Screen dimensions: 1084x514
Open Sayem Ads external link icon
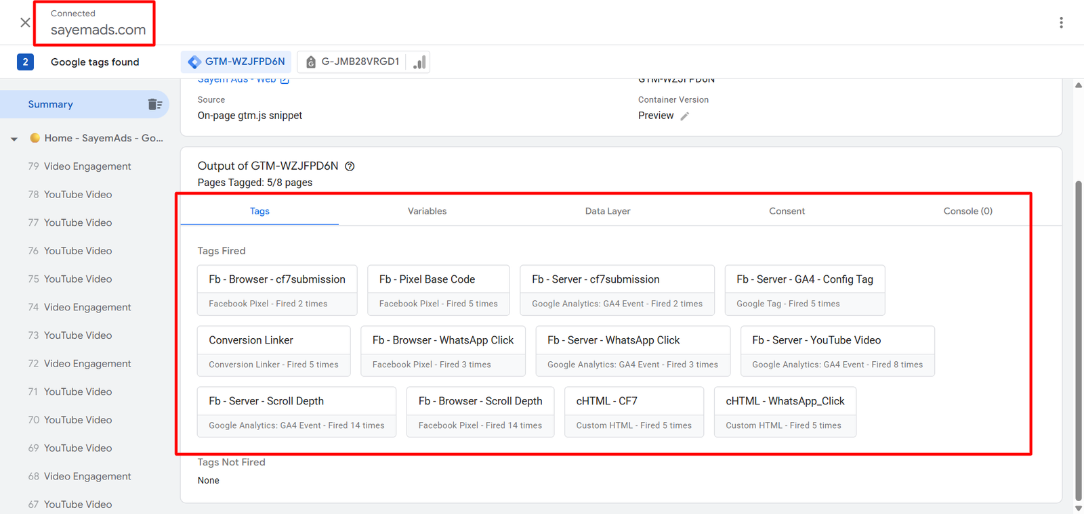[285, 80]
